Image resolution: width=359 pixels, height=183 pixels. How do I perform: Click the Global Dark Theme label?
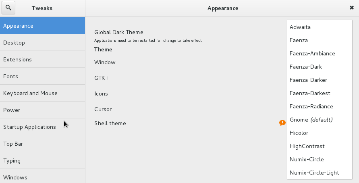[118, 32]
